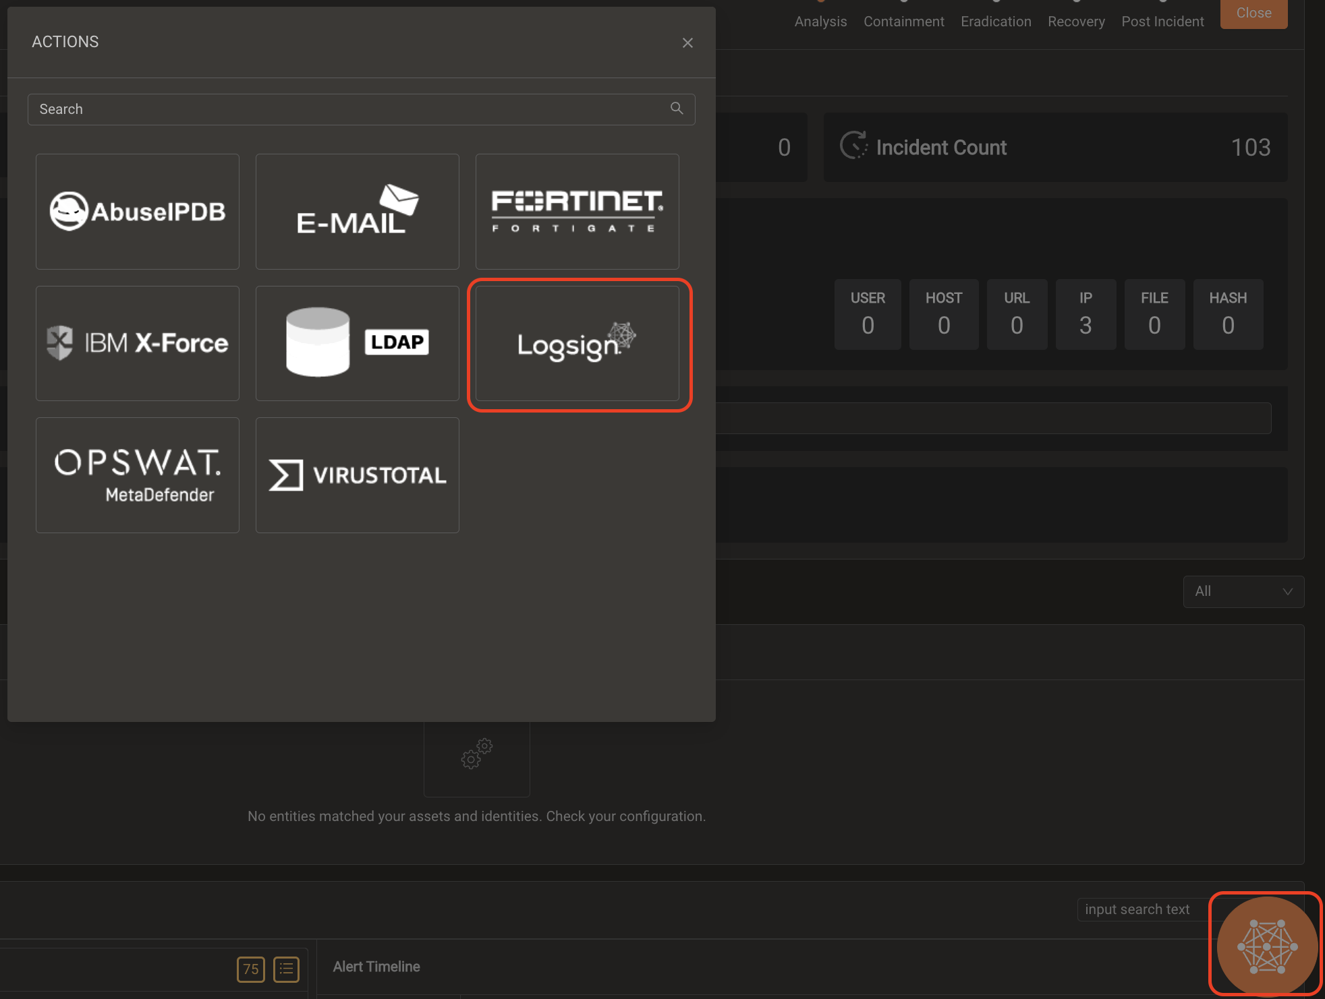Select the FILE entity counter
Image resolution: width=1325 pixels, height=999 pixels.
(x=1154, y=314)
